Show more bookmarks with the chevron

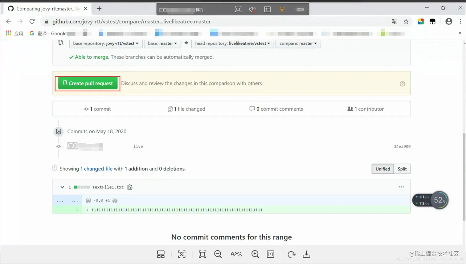coord(460,33)
